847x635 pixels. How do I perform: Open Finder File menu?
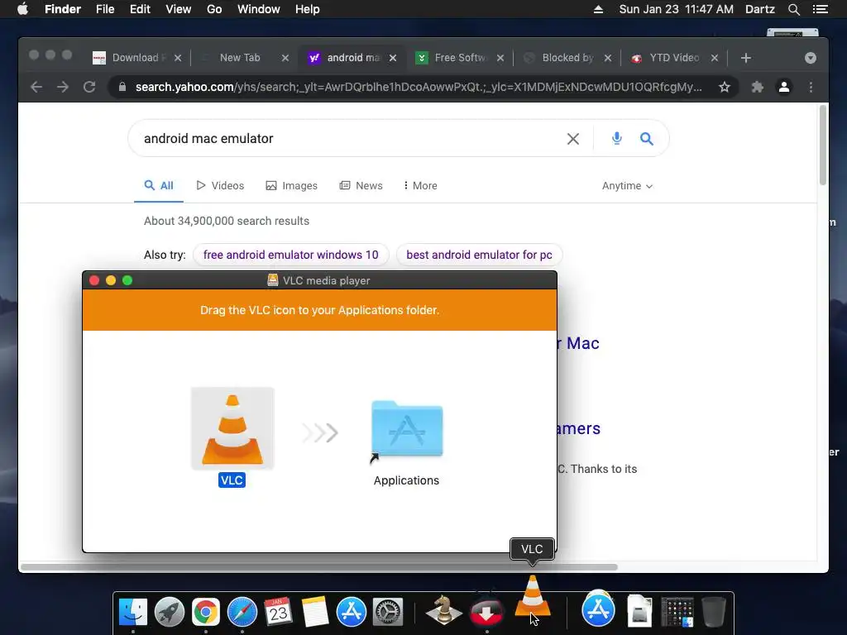click(105, 9)
